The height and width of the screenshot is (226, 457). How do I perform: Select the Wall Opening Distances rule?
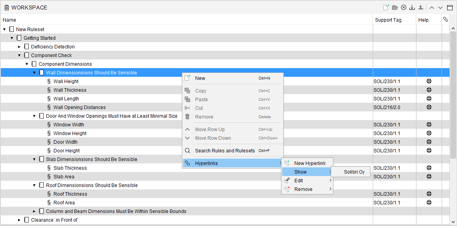(79, 107)
